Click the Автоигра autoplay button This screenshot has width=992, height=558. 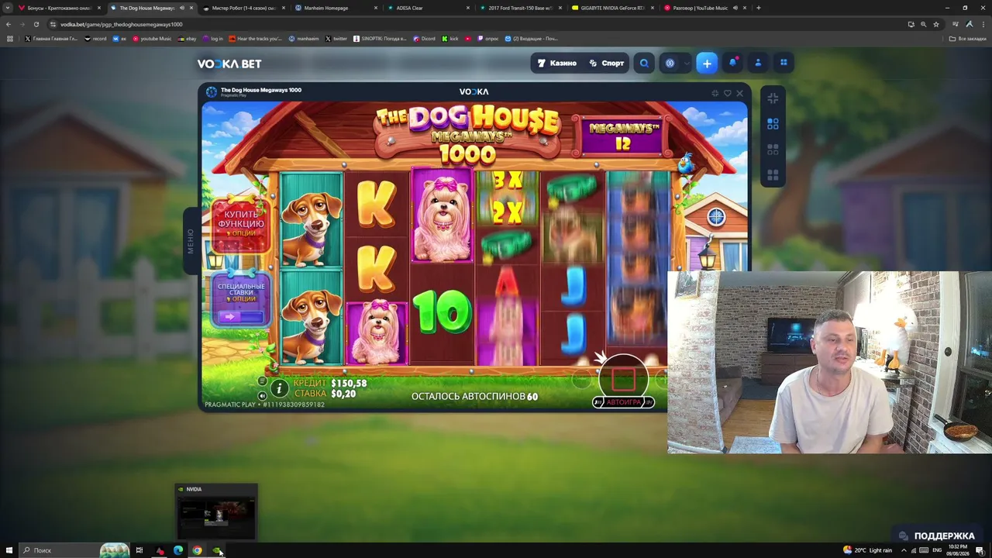623,402
